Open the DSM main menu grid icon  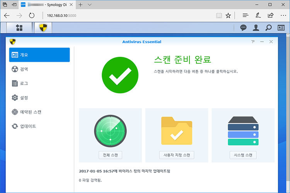[x=19, y=28]
